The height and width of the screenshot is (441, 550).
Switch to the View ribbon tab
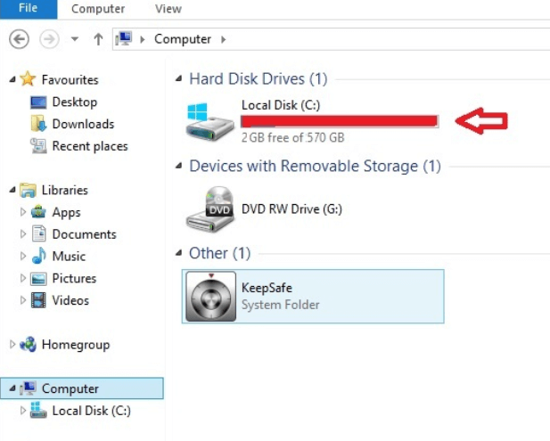tap(168, 9)
